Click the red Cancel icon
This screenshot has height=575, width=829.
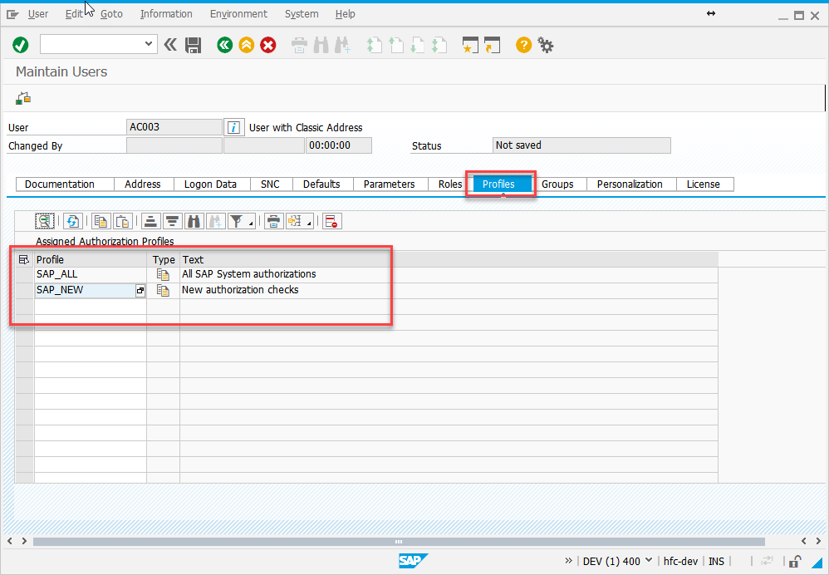pyautogui.click(x=268, y=45)
